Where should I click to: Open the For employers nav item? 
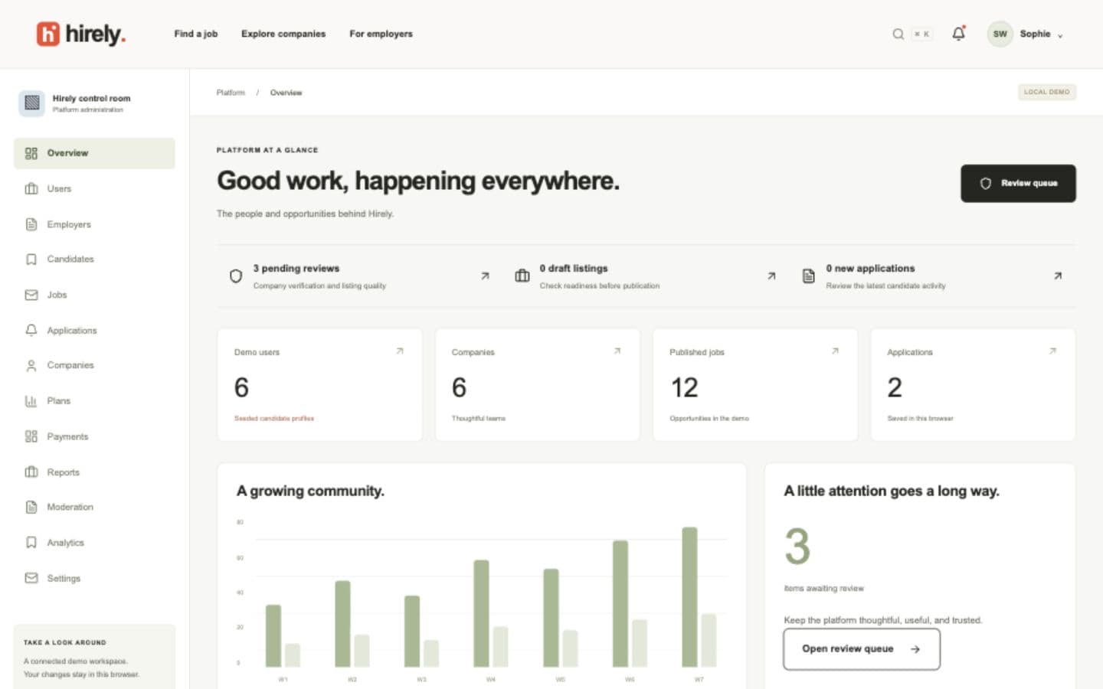(381, 34)
